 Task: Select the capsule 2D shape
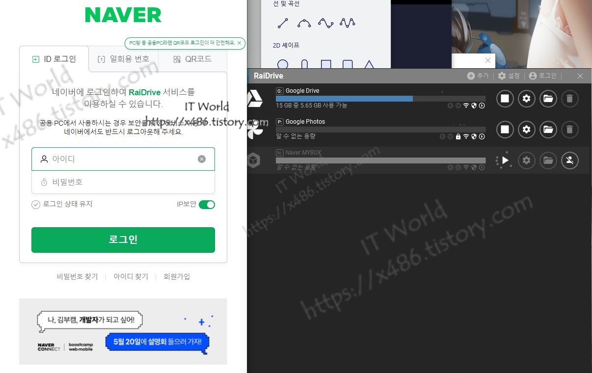pos(304,64)
